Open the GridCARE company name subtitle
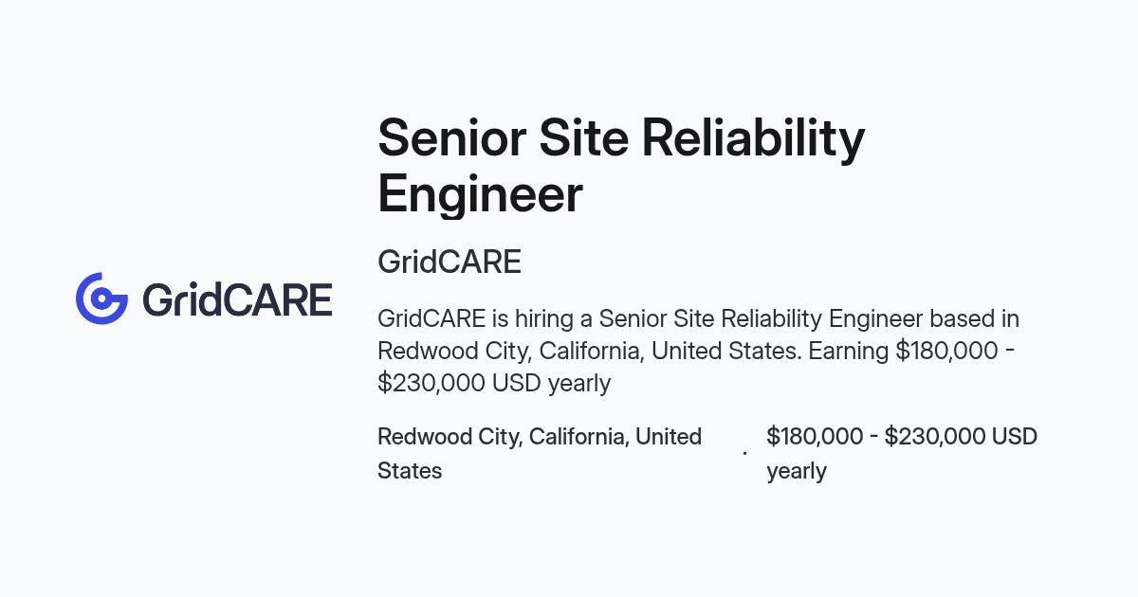 point(450,262)
